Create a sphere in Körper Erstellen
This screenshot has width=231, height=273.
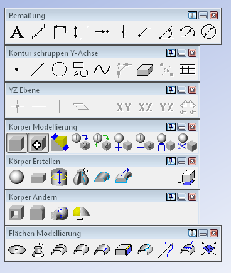[17, 177]
